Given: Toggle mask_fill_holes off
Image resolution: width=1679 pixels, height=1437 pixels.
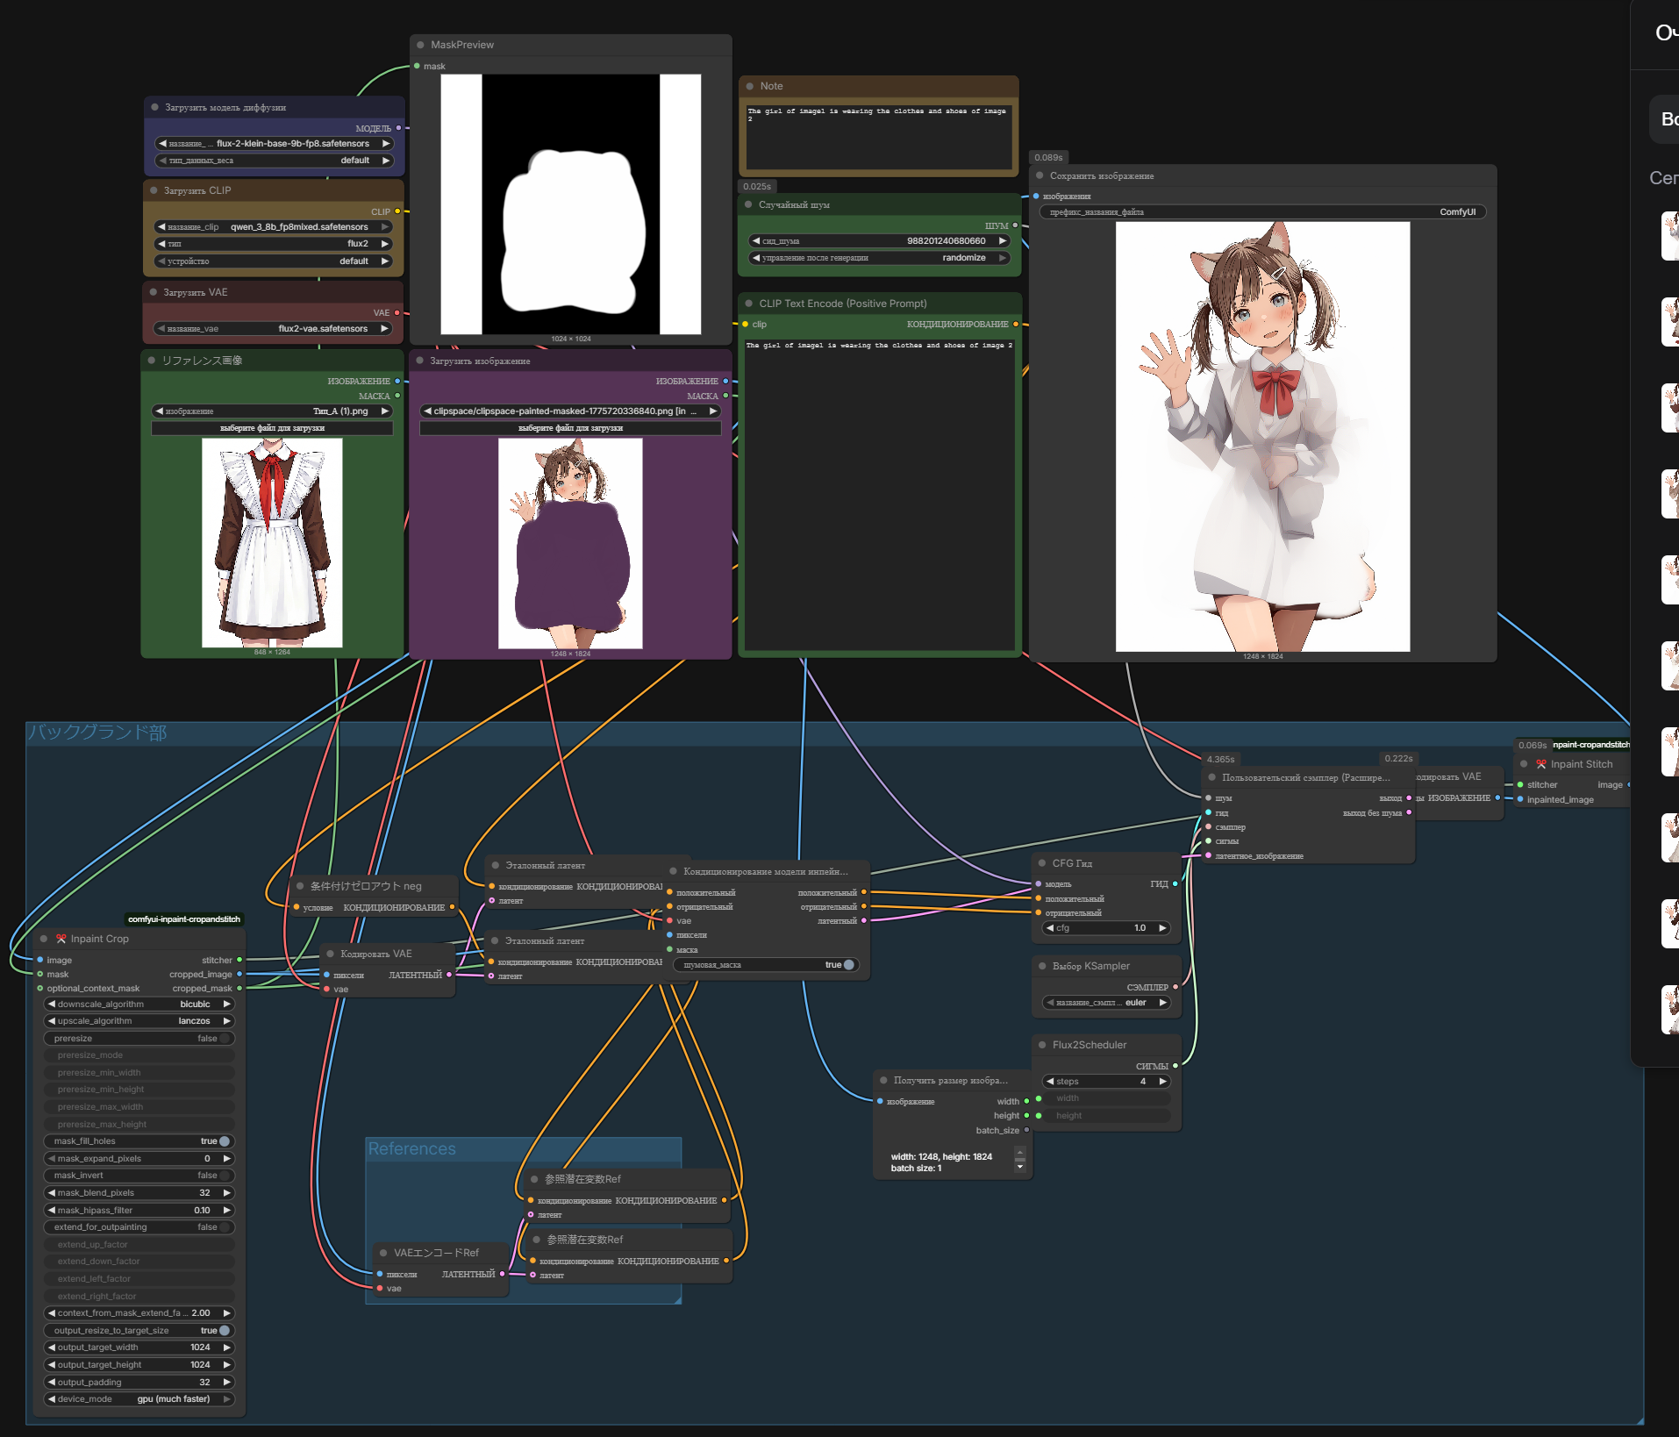Looking at the screenshot, I should [x=224, y=1141].
